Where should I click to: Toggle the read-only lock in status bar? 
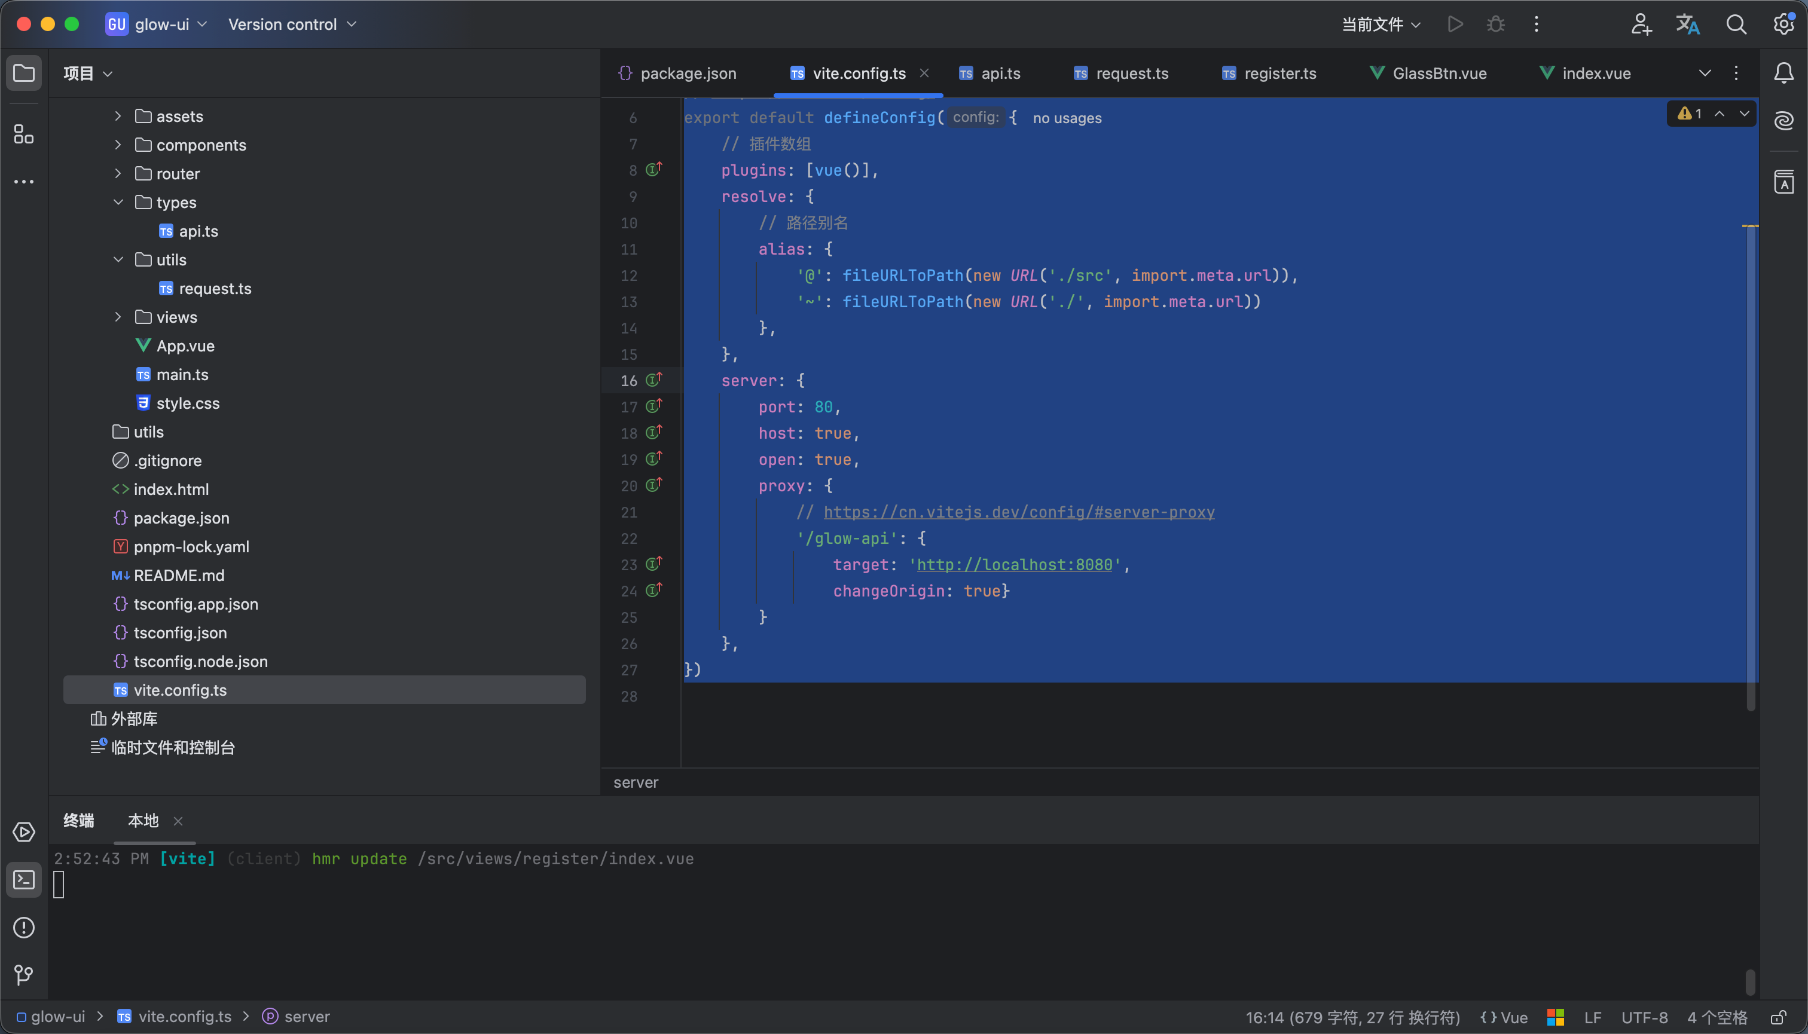[x=1778, y=1018]
